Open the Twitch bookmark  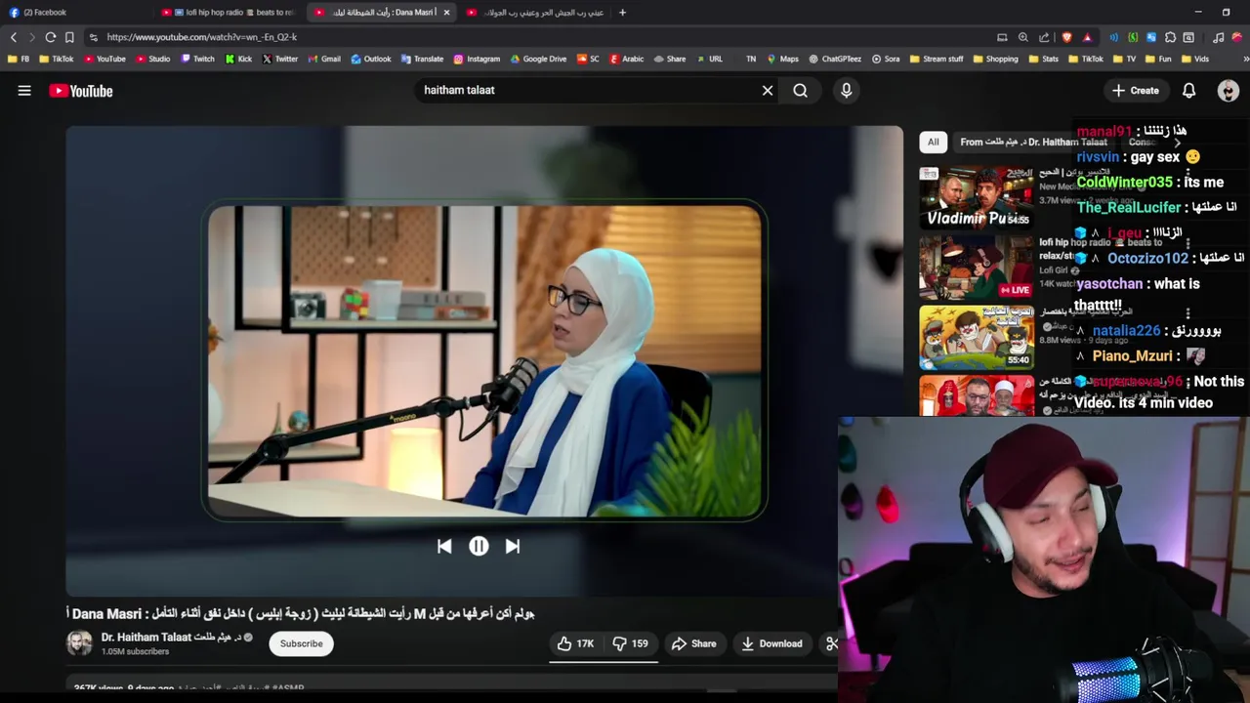pos(197,59)
